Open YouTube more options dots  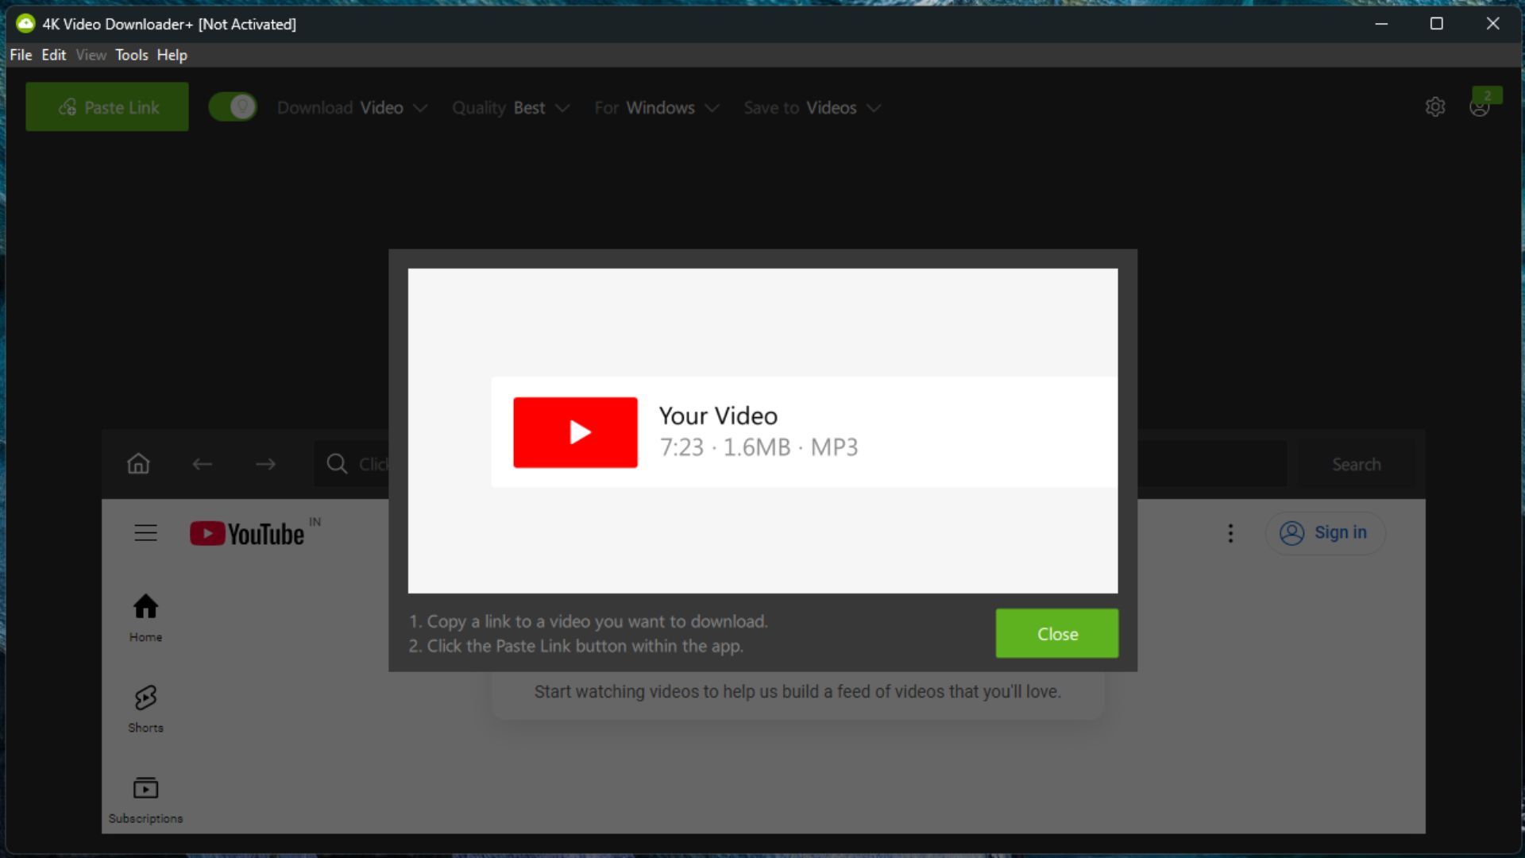tap(1230, 533)
